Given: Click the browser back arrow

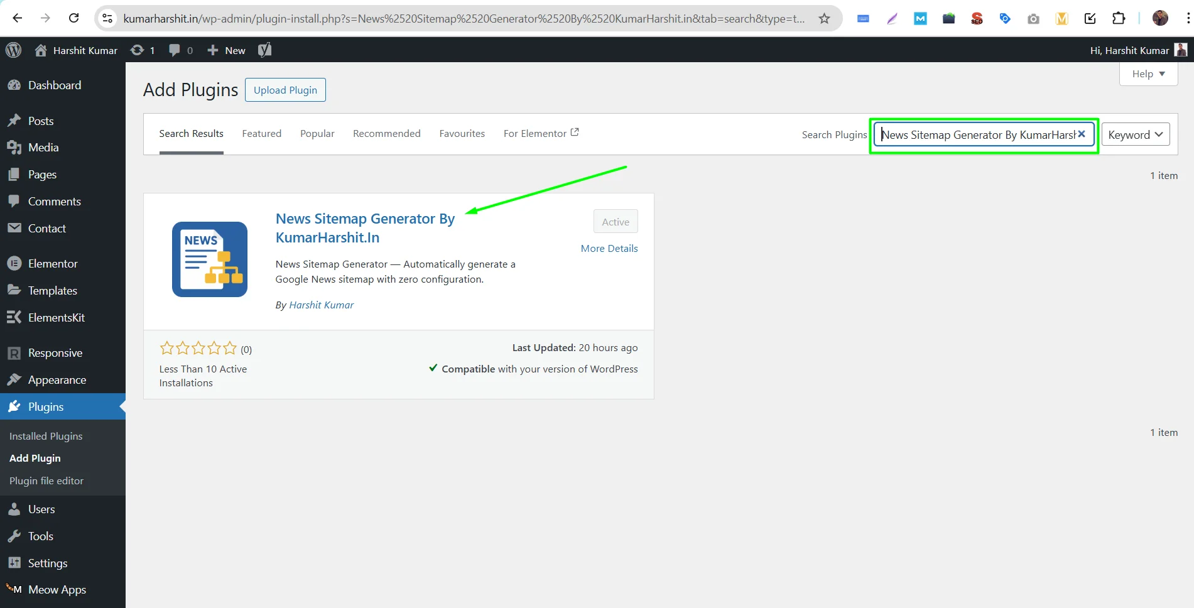Looking at the screenshot, I should [18, 18].
